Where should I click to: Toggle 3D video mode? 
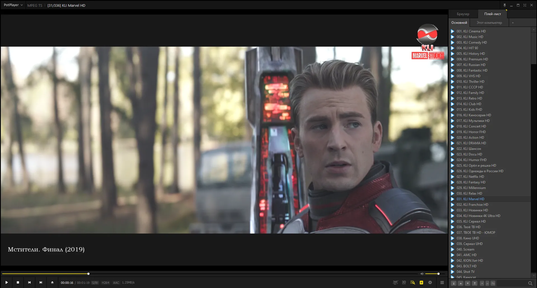[404, 282]
